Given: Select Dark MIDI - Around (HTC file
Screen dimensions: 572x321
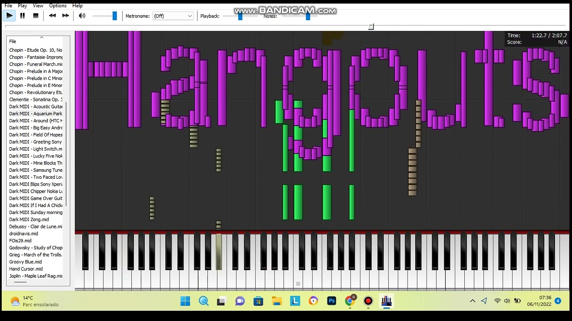Looking at the screenshot, I should (x=36, y=121).
